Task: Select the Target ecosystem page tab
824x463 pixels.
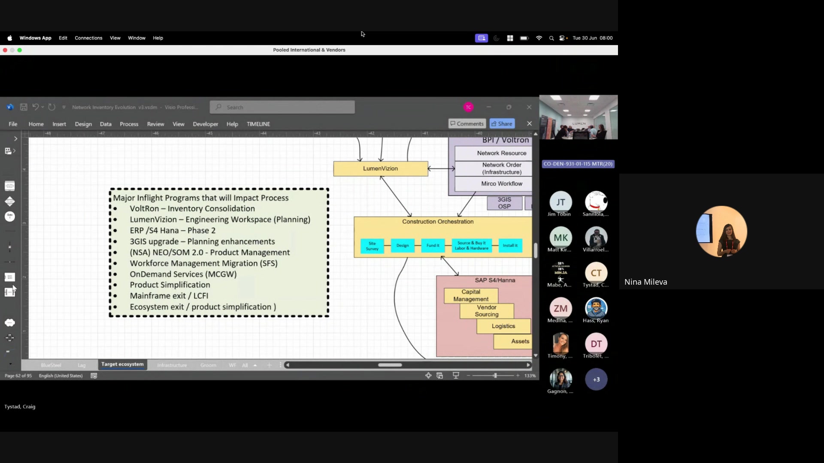Action: 122,364
